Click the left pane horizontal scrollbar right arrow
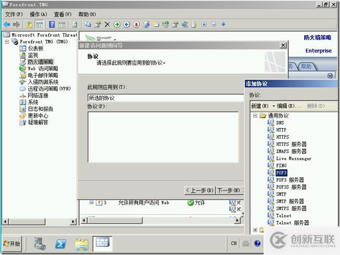Image resolution: width=340 pixels, height=255 pixels. click(x=73, y=221)
